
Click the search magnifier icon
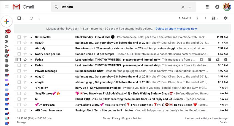coord(56,7)
